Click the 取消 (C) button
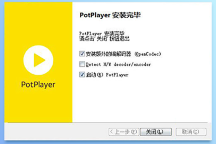This screenshot has width=216, height=144. [191, 132]
